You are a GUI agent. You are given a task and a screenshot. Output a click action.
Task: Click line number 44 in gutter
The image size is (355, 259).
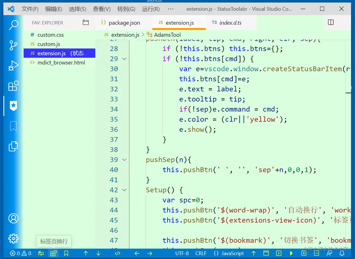point(114,210)
